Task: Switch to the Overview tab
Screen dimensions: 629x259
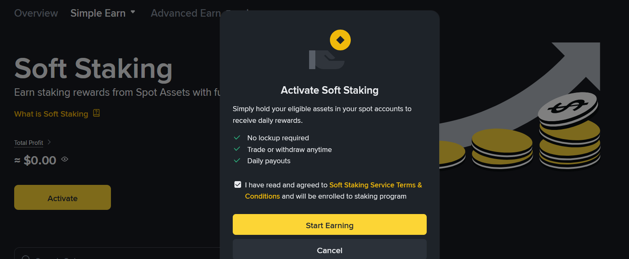Action: (36, 13)
